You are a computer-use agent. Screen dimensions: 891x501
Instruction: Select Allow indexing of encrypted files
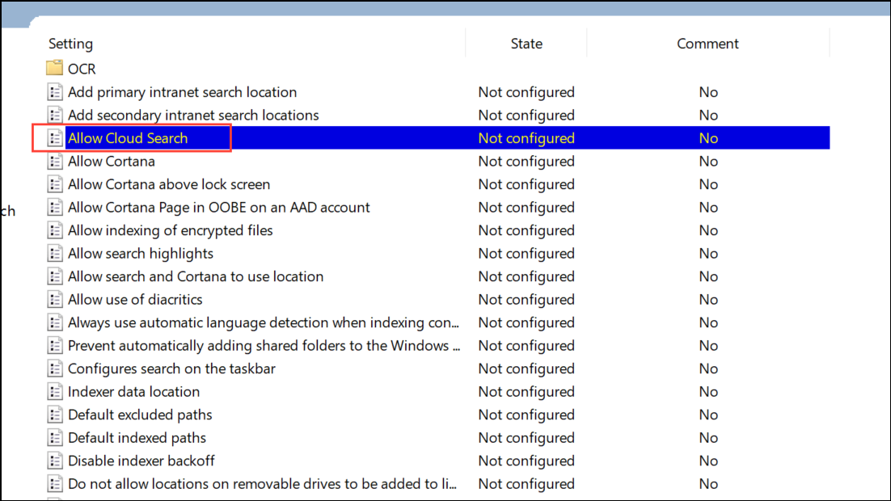click(x=171, y=230)
